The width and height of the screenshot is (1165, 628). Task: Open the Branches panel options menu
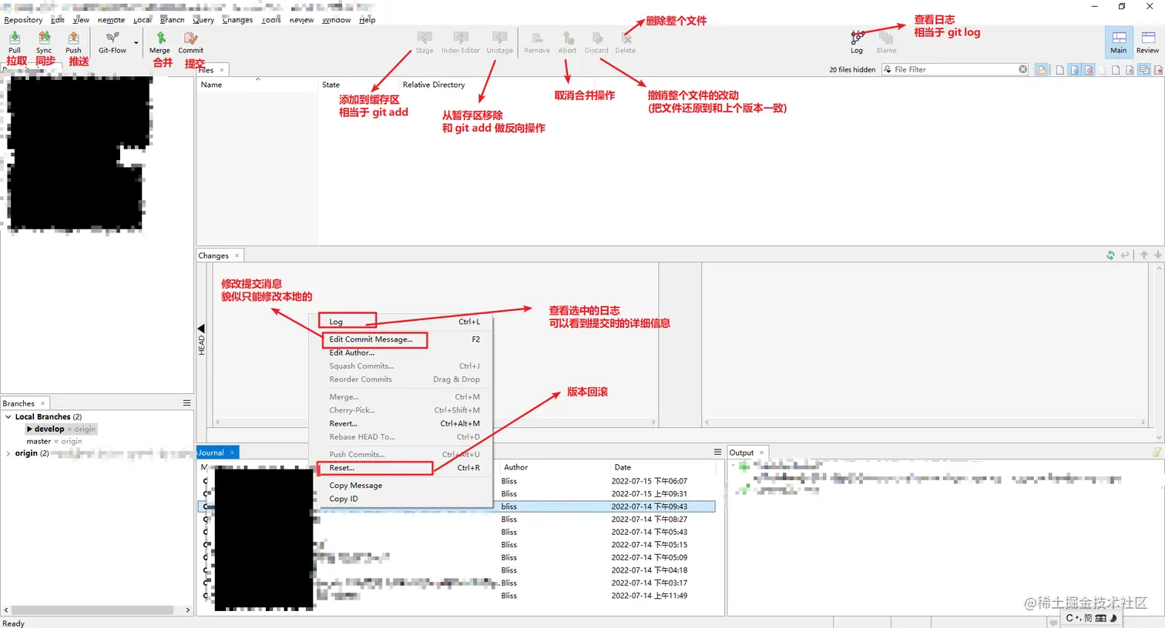pos(186,403)
